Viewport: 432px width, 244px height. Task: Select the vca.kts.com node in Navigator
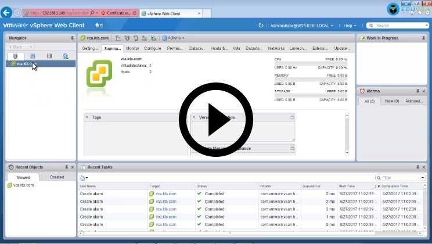pos(24,64)
